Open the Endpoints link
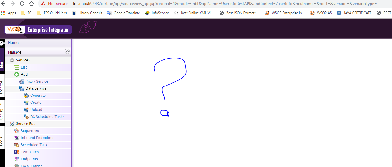The width and height of the screenshot is (392, 167). pyautogui.click(x=29, y=159)
